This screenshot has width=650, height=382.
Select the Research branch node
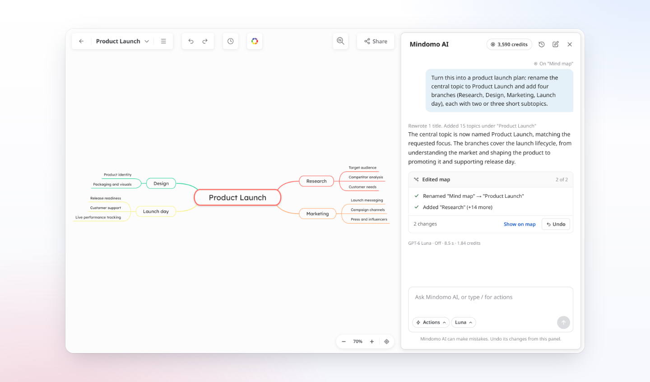(x=316, y=181)
